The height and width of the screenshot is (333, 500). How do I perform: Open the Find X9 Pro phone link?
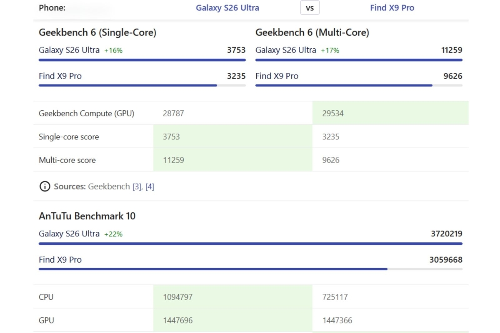click(392, 8)
